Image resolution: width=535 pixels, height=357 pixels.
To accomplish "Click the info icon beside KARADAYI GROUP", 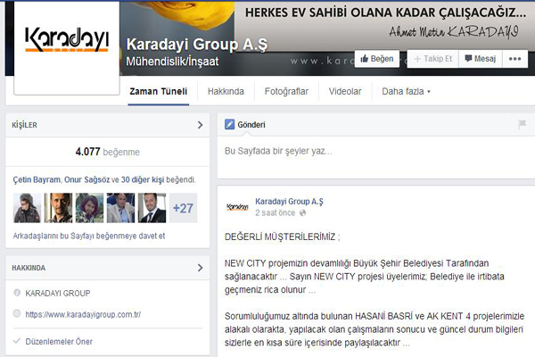I will tap(17, 293).
